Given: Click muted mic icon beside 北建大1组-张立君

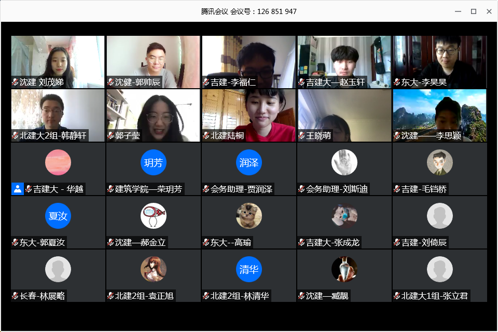Looking at the screenshot, I should 397,296.
